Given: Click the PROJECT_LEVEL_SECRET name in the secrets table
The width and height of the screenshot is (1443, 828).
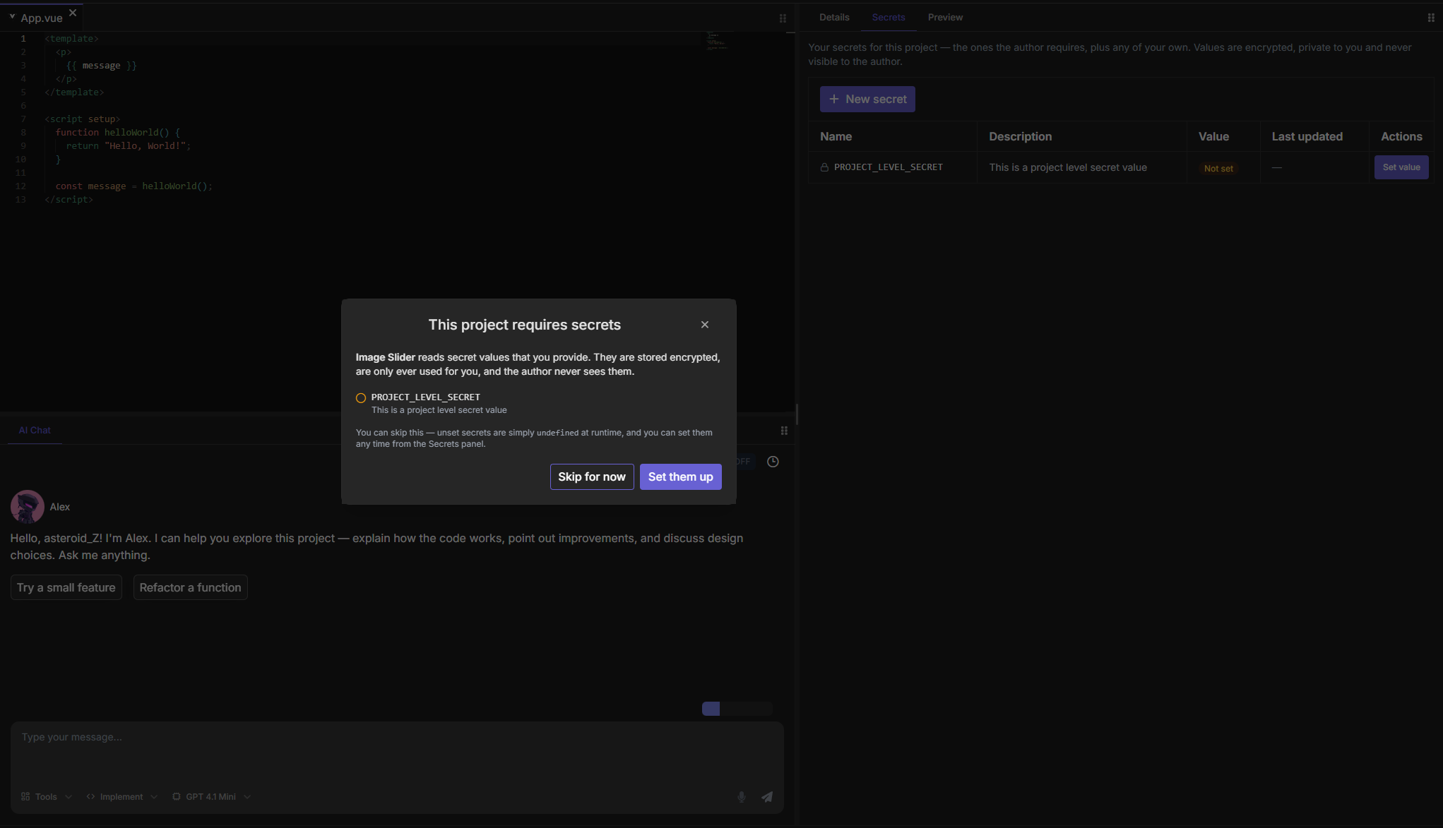Looking at the screenshot, I should [x=889, y=167].
